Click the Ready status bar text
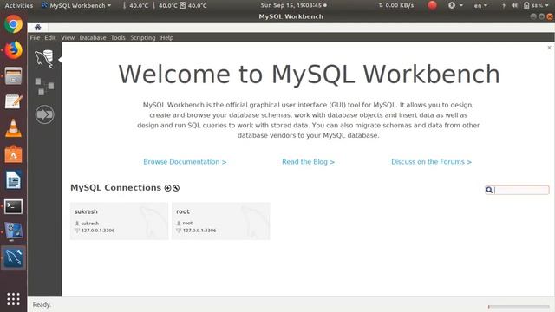This screenshot has width=555, height=312. tap(42, 304)
